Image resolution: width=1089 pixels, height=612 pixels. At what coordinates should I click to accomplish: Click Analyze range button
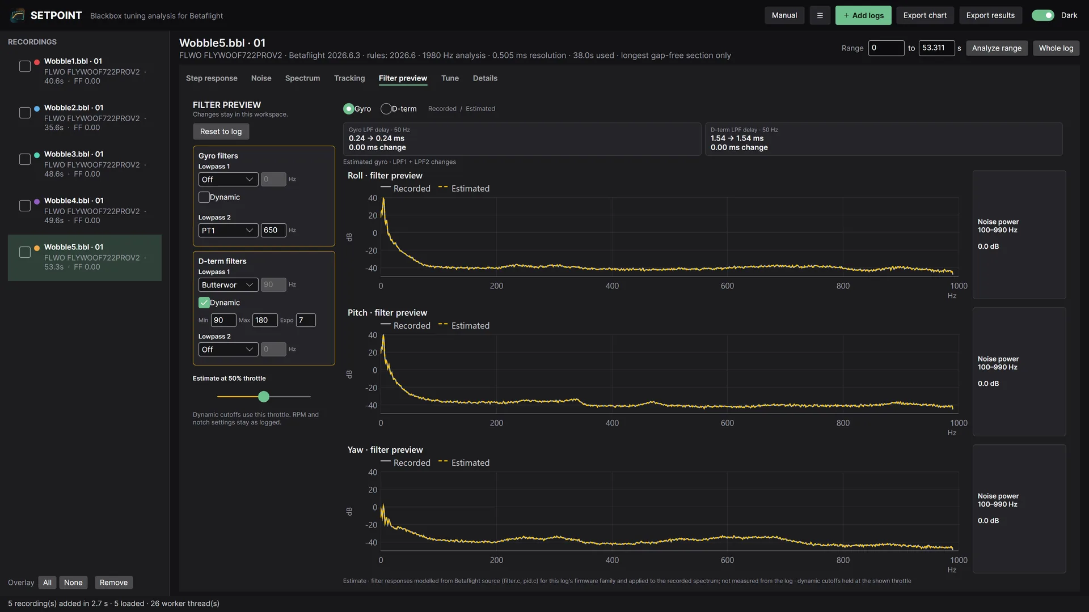pyautogui.click(x=997, y=48)
